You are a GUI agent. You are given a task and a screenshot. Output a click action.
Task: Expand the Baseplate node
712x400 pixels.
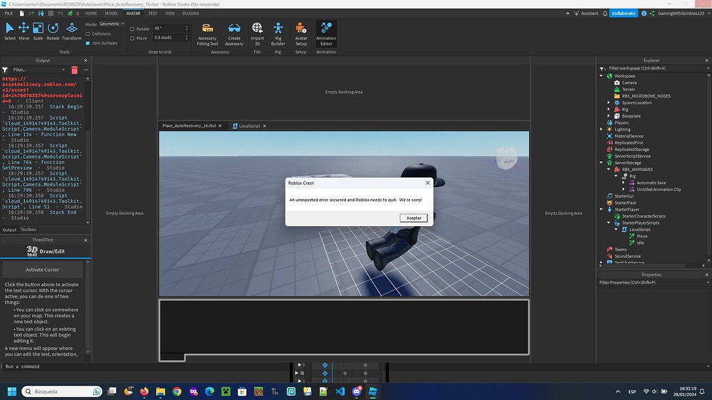point(608,115)
